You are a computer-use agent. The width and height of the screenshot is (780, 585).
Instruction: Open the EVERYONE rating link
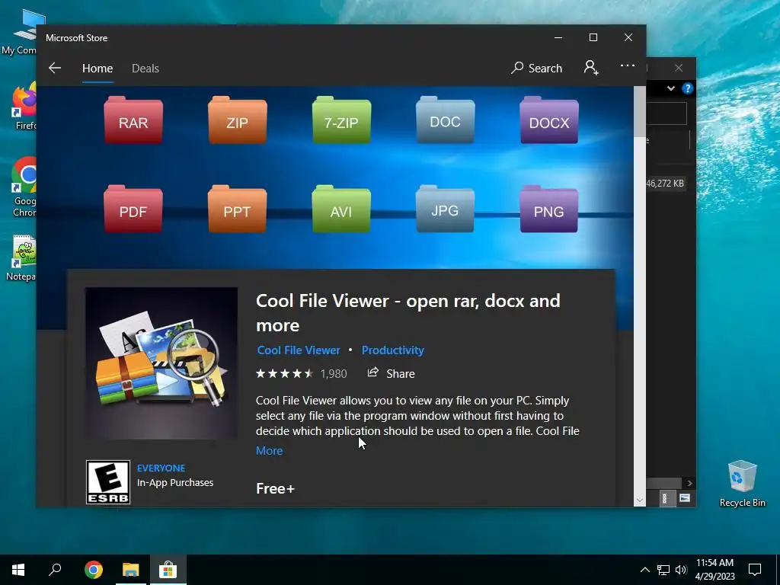[x=161, y=468]
